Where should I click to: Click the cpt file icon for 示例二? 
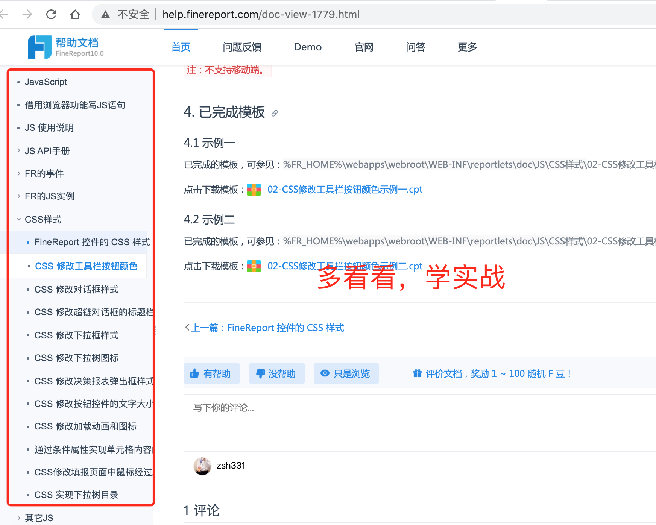click(254, 266)
